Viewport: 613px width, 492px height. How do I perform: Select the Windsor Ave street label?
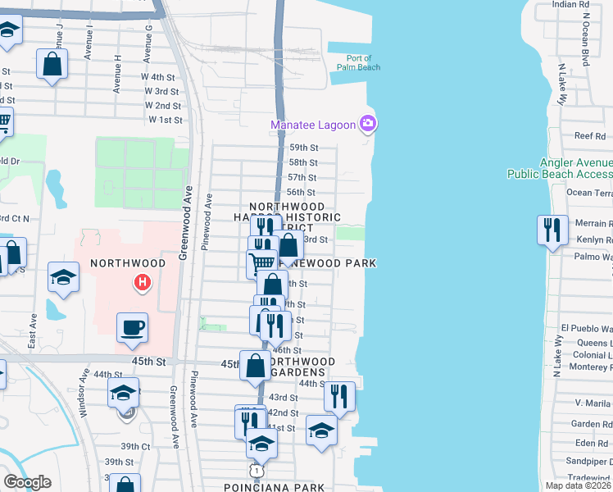point(83,393)
